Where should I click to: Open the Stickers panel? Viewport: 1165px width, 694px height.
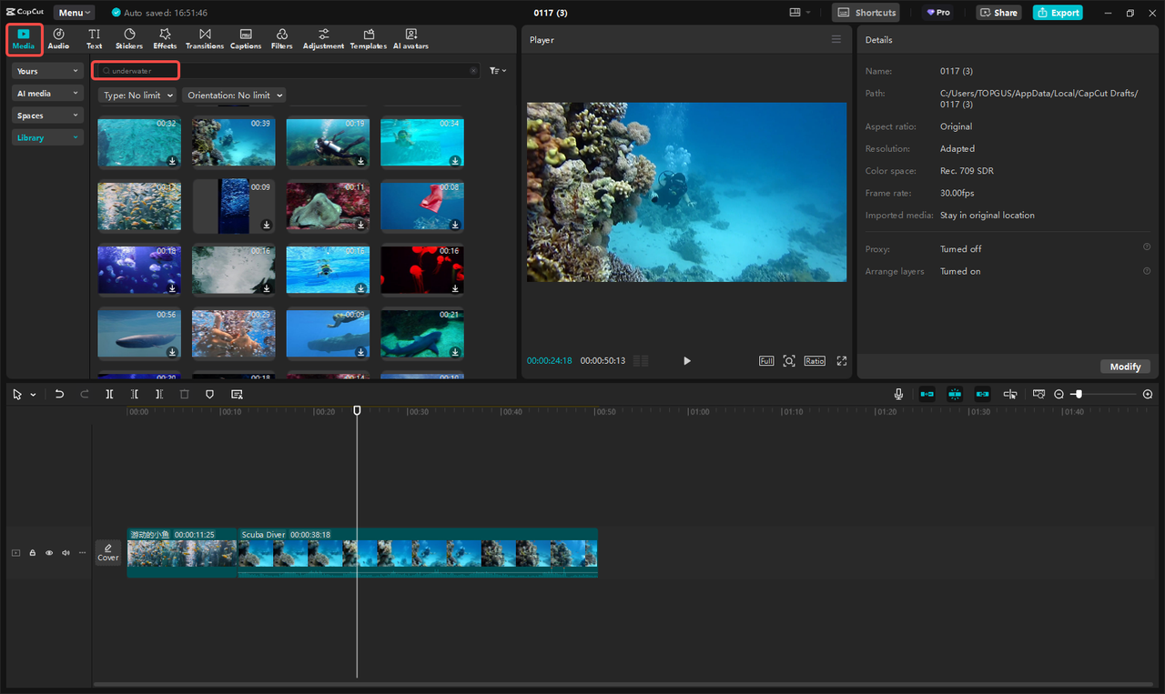click(128, 38)
